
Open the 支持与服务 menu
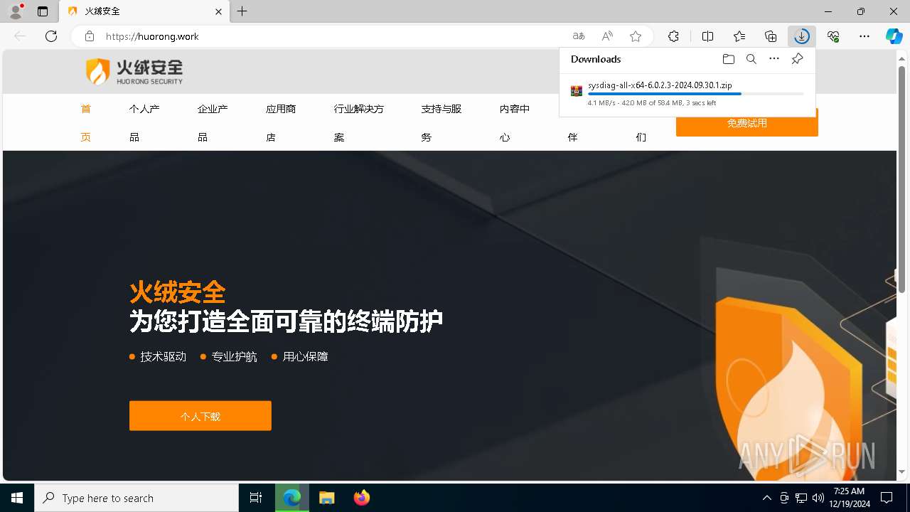[441, 122]
